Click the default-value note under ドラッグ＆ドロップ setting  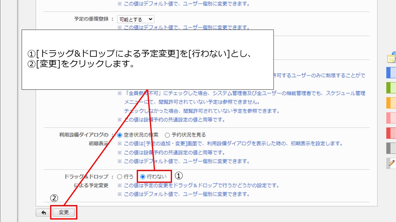pos(183,194)
